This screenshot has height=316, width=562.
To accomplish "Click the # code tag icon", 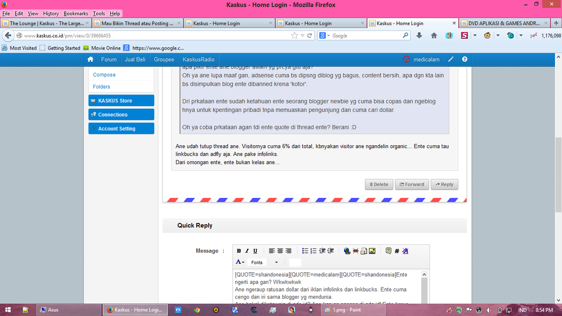I will click(x=397, y=251).
